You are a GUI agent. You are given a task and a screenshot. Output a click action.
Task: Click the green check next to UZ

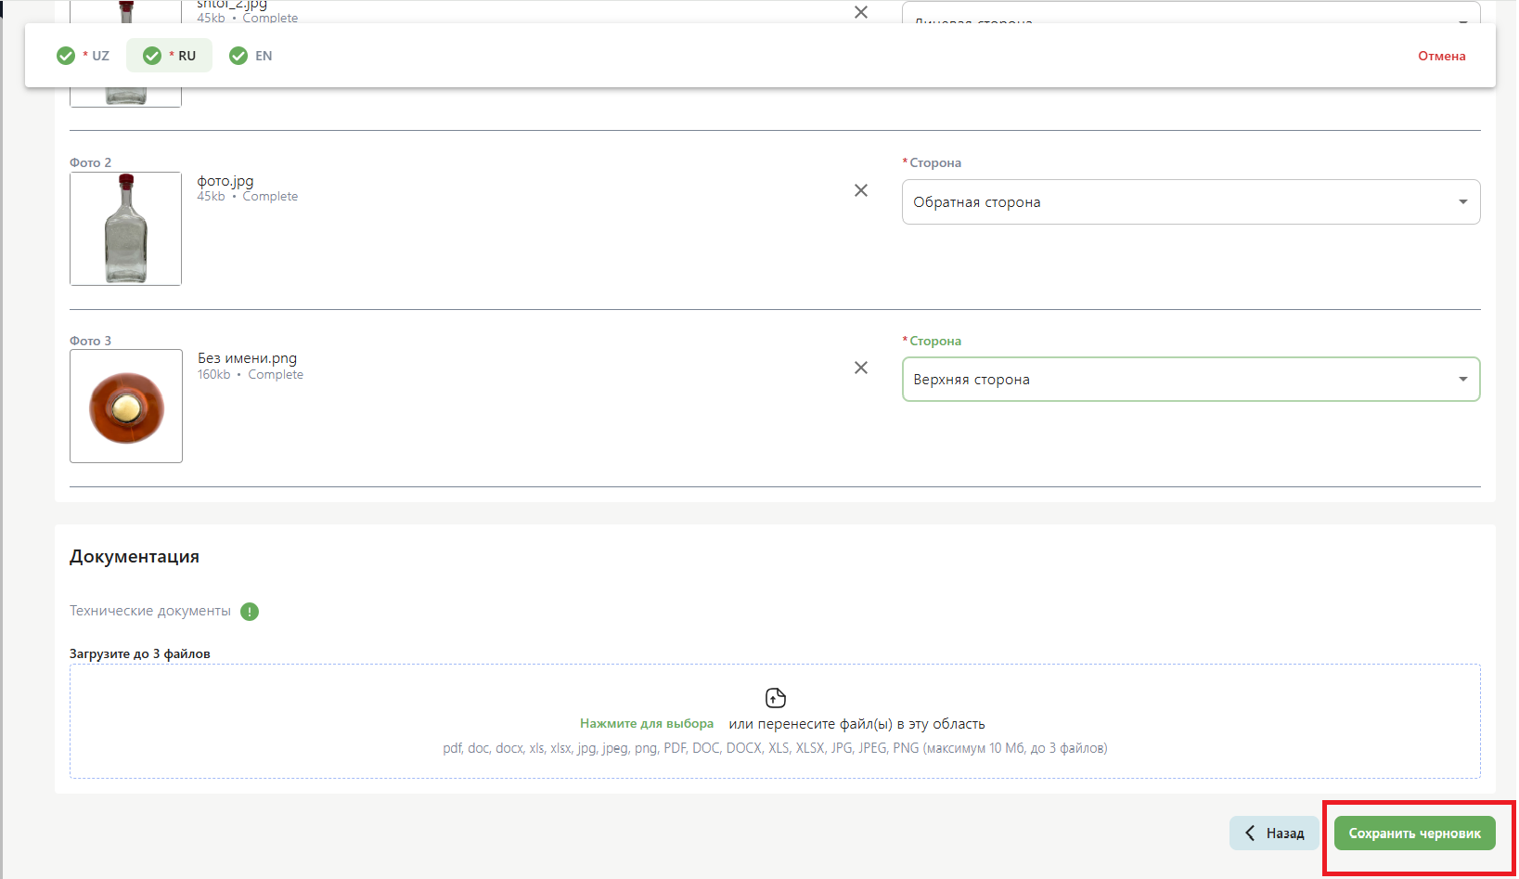[x=66, y=56]
